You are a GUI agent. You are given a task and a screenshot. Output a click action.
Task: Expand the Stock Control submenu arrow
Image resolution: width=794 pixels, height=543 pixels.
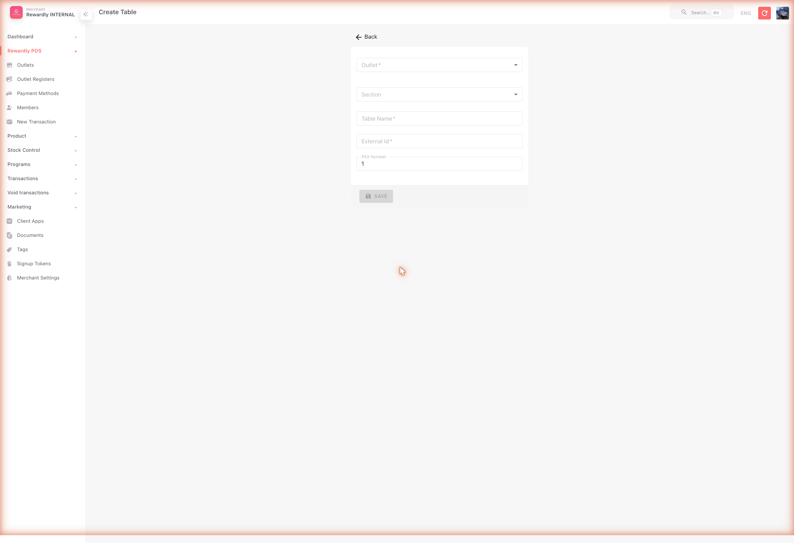[76, 151]
